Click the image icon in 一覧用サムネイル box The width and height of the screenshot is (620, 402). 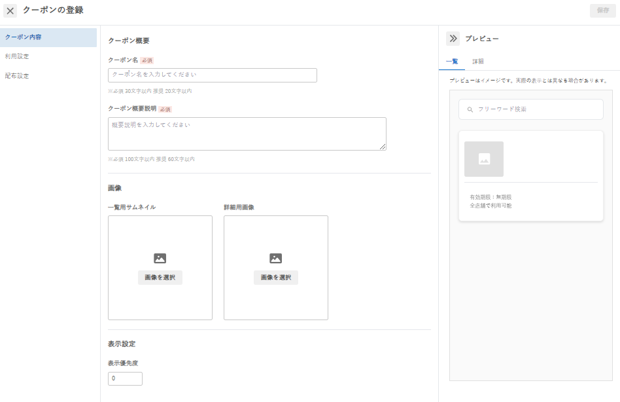(160, 259)
